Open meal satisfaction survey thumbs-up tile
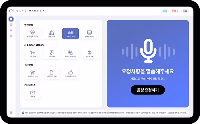 click(71, 74)
